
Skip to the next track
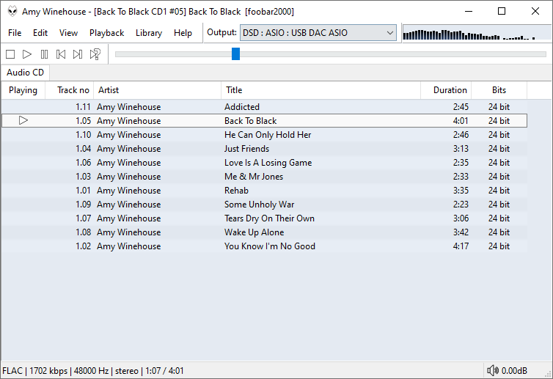point(78,54)
